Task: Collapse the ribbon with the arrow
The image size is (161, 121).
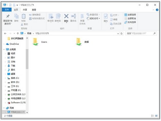Action: click(x=153, y=10)
